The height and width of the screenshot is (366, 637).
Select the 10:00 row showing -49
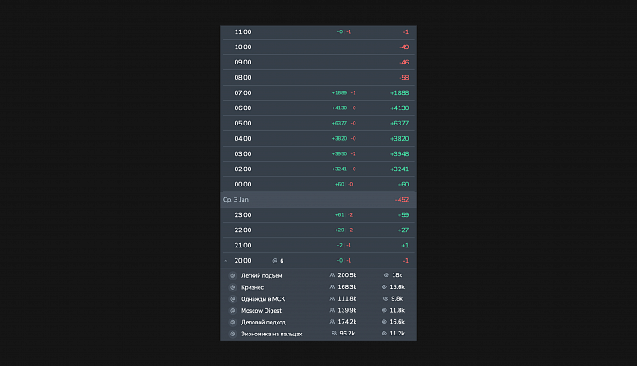[318, 47]
